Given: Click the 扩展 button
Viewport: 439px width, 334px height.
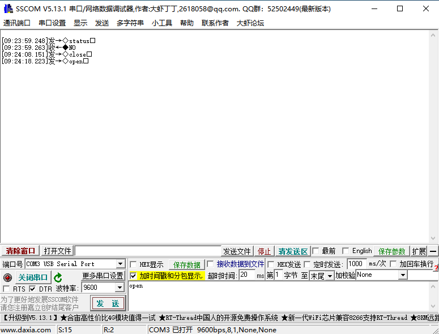Looking at the screenshot, I should pyautogui.click(x=419, y=251).
